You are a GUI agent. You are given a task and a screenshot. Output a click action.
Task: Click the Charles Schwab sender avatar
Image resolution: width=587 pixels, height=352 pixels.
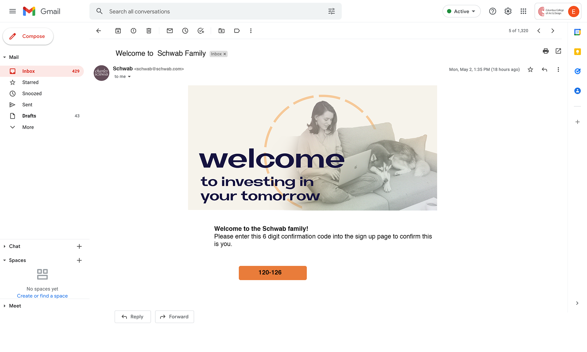[102, 73]
